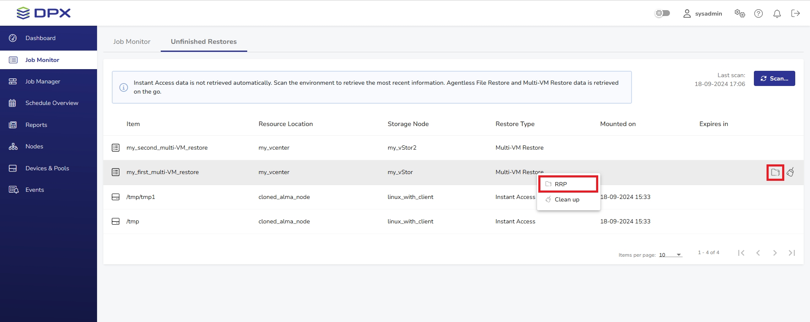Switch to the Job Monitor tab

132,42
